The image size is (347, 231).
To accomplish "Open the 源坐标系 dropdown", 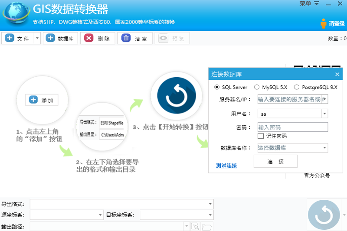I will pyautogui.click(x=67, y=215).
